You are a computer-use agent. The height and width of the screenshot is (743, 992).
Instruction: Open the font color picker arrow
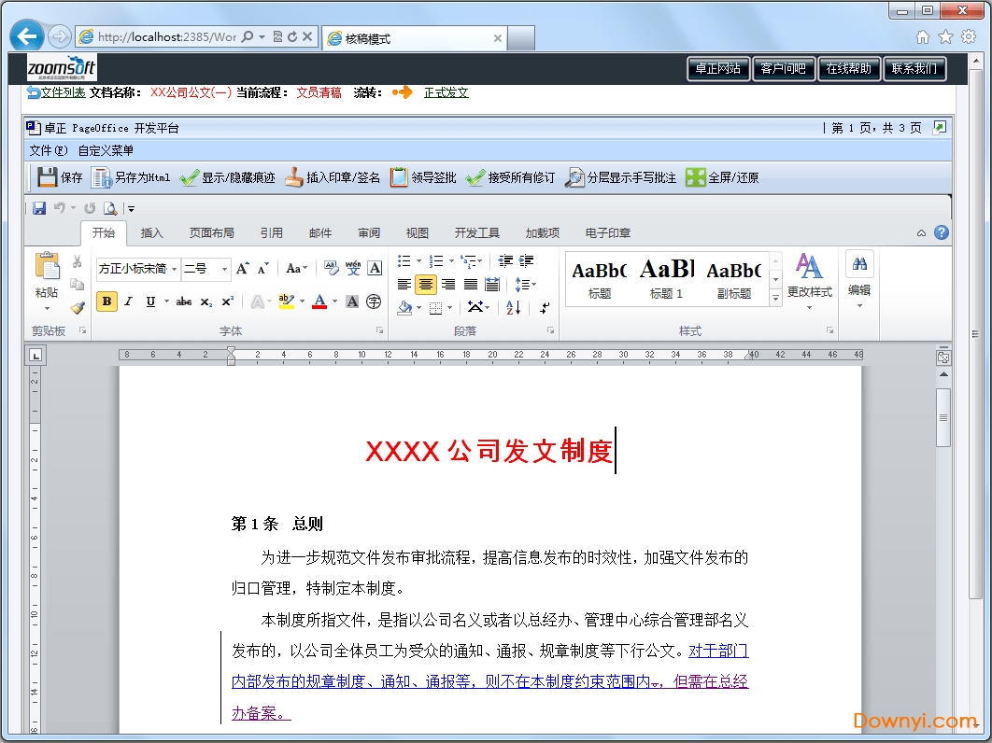coord(334,301)
